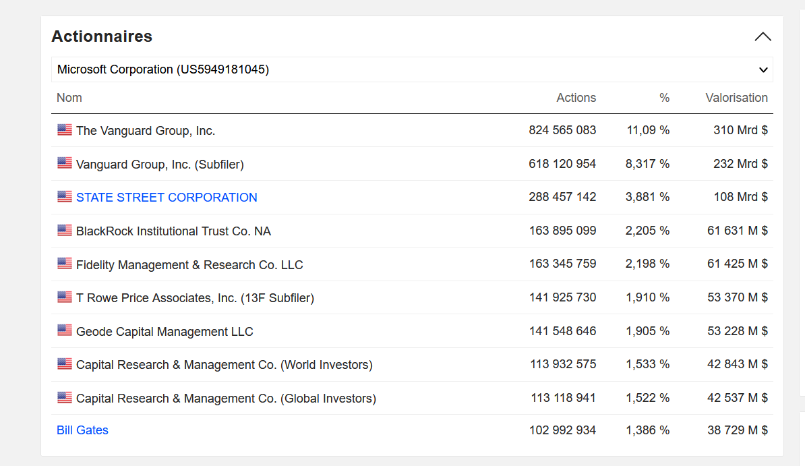Click the valuation 310 Mrd $

740,130
